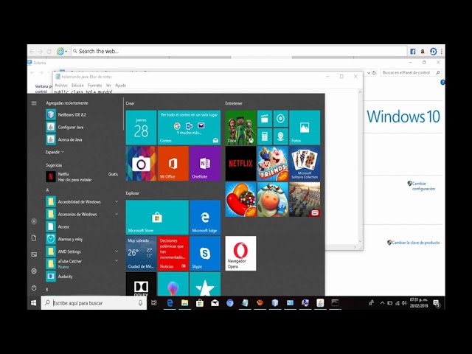Viewport: 472px width, 354px height.
Task: Open Candy Crush Saga tile
Action: pos(241,199)
